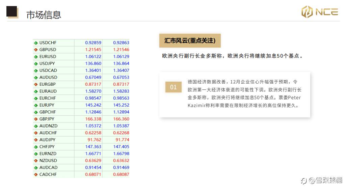Click the bid price 1.36401
The image size is (346, 193).
tap(93, 71)
